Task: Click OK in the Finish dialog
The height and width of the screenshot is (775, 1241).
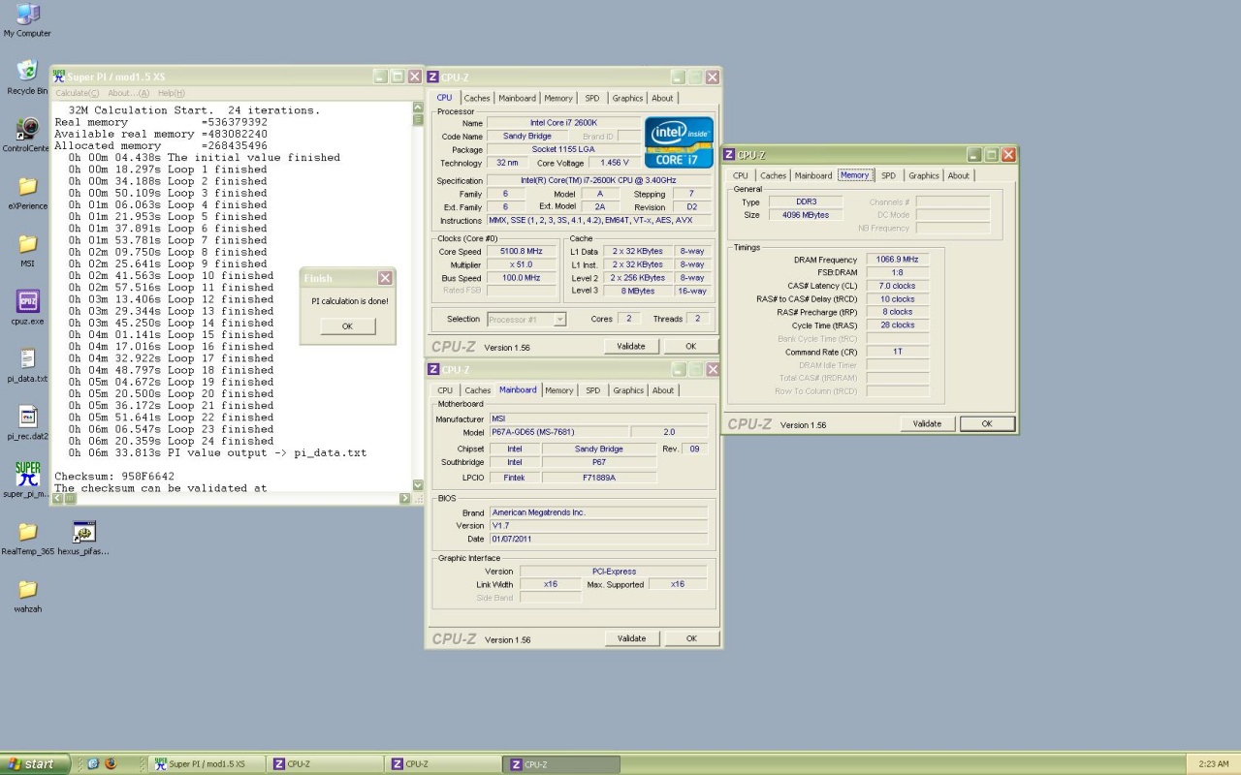Action: [x=347, y=326]
